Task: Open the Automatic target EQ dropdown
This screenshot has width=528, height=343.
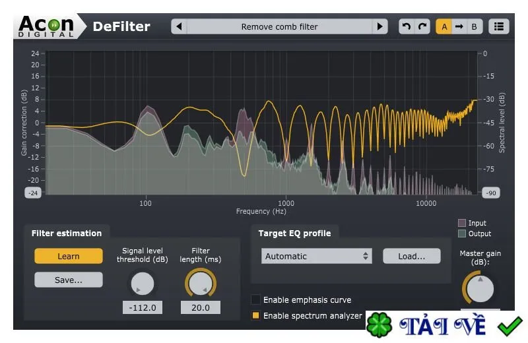Action: point(317,256)
